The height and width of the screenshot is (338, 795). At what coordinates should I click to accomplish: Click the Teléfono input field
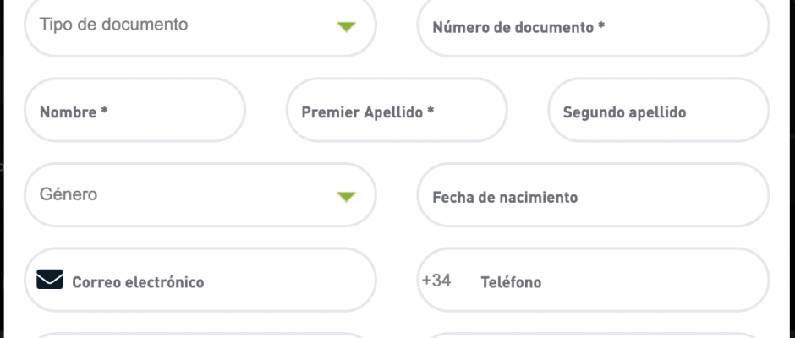[x=593, y=280]
